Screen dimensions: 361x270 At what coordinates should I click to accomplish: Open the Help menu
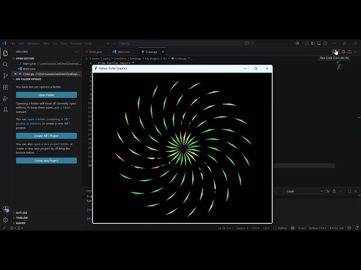coord(89,43)
